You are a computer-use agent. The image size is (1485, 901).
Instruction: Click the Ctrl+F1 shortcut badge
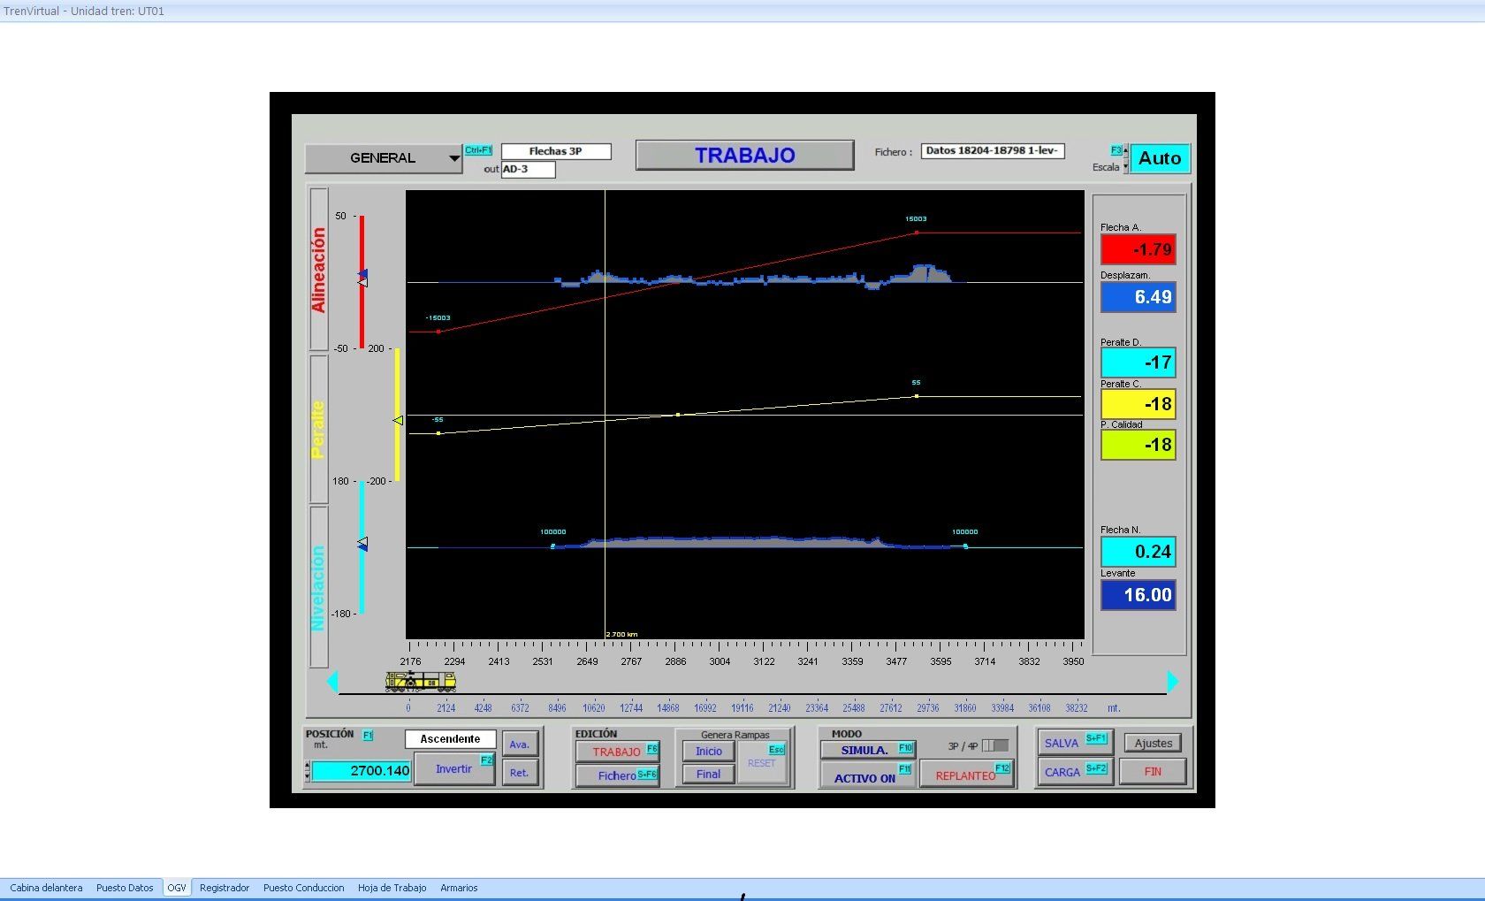[478, 150]
